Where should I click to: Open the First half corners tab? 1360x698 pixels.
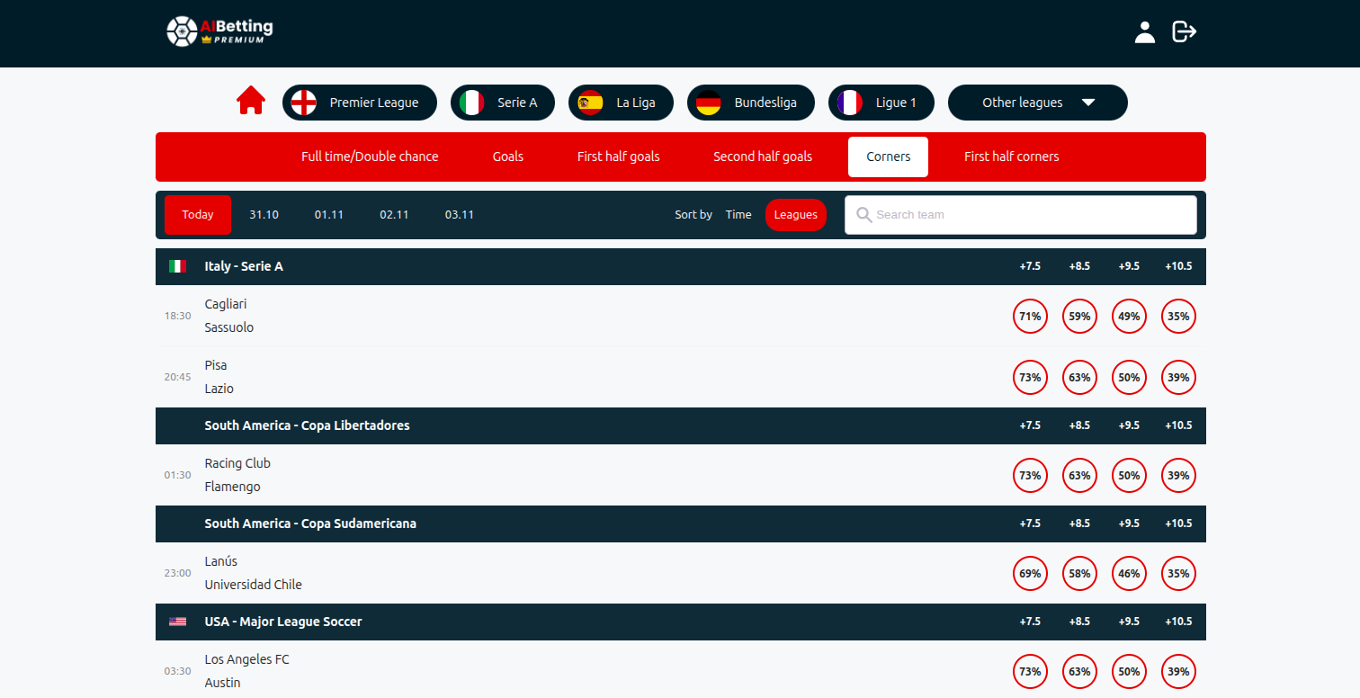[x=1011, y=157]
